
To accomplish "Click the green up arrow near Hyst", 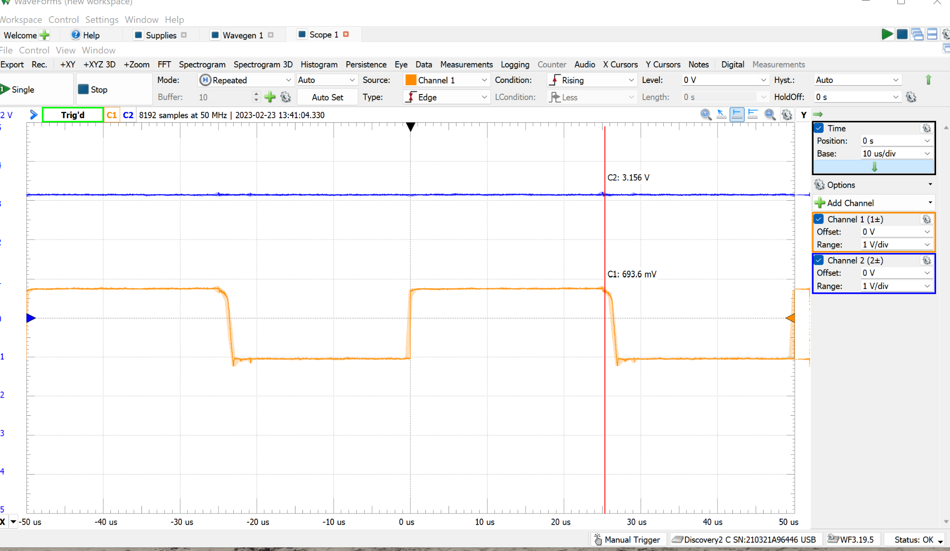I will (928, 80).
